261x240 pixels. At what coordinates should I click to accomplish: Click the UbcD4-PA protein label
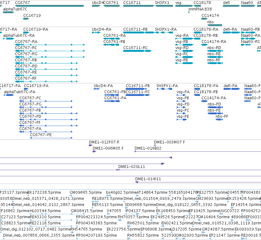click(x=103, y=86)
